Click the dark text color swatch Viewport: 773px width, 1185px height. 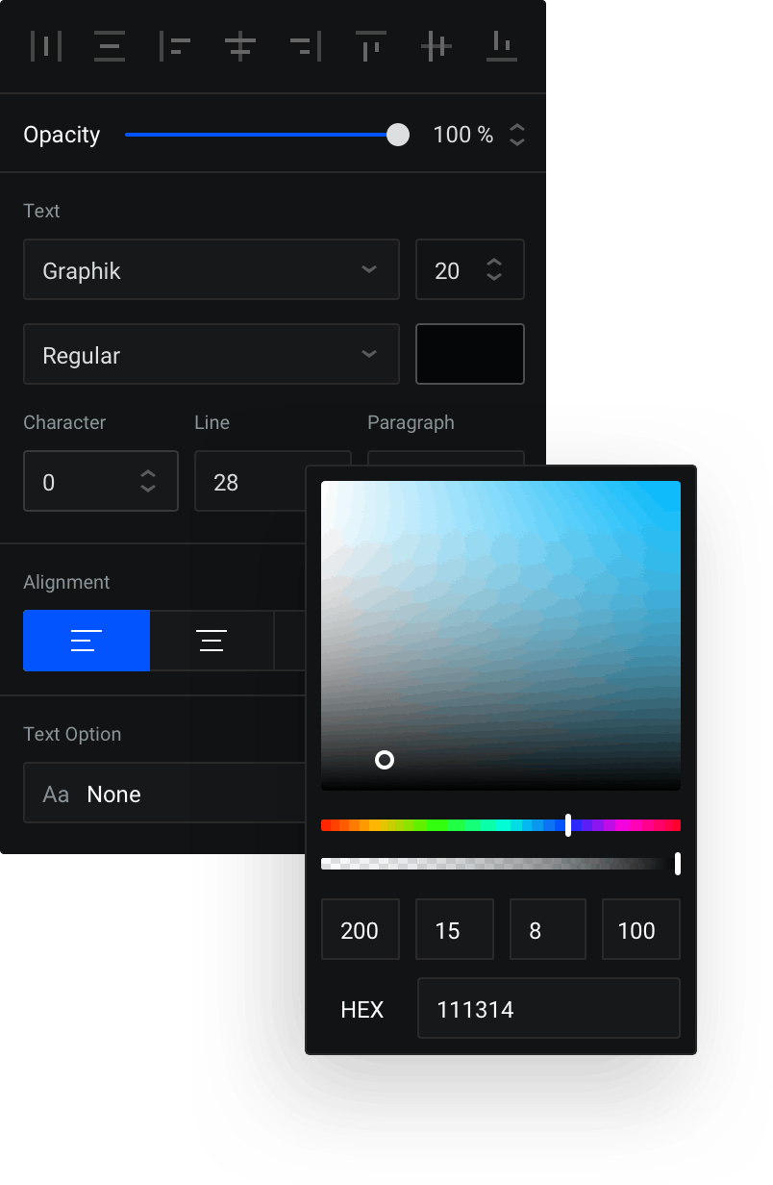470,354
